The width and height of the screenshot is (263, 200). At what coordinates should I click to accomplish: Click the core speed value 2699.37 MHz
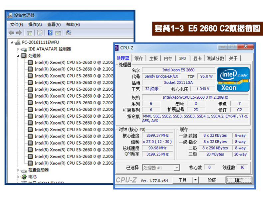click(x=157, y=136)
